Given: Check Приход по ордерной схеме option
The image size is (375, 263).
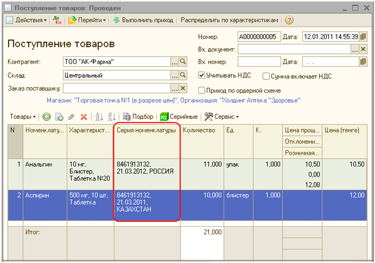Looking at the screenshot, I should 202,90.
